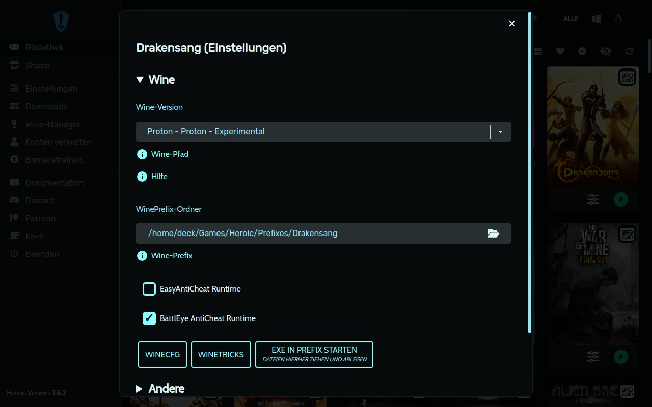This screenshot has width=652, height=407.
Task: Disable BattlEye AntiCheat Runtime checkbox
Action: pyautogui.click(x=149, y=318)
